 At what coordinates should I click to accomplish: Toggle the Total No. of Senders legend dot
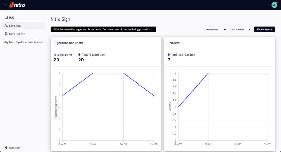(169, 55)
